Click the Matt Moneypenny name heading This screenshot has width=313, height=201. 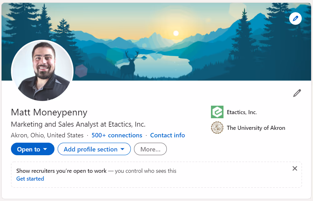pyautogui.click(x=49, y=112)
